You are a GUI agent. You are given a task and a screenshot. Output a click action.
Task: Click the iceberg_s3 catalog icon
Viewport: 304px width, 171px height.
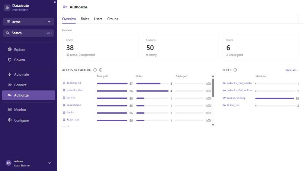(x=64, y=83)
